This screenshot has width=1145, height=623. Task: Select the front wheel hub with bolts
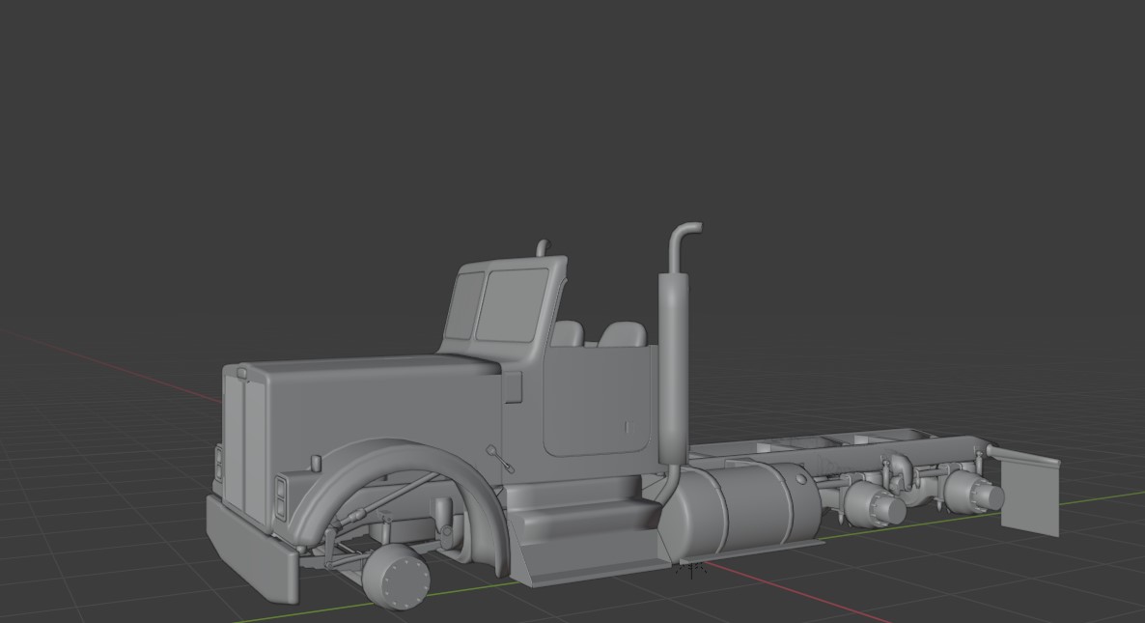pos(396,577)
